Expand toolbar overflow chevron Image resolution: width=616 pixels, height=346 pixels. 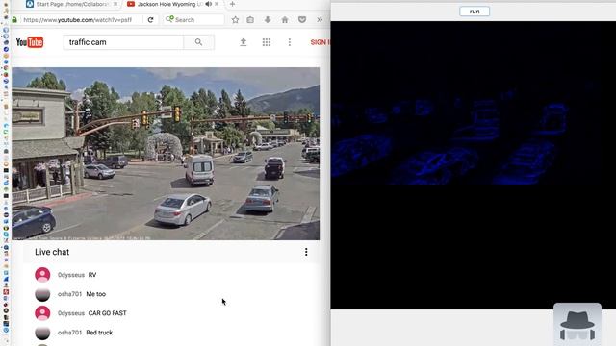click(320, 19)
